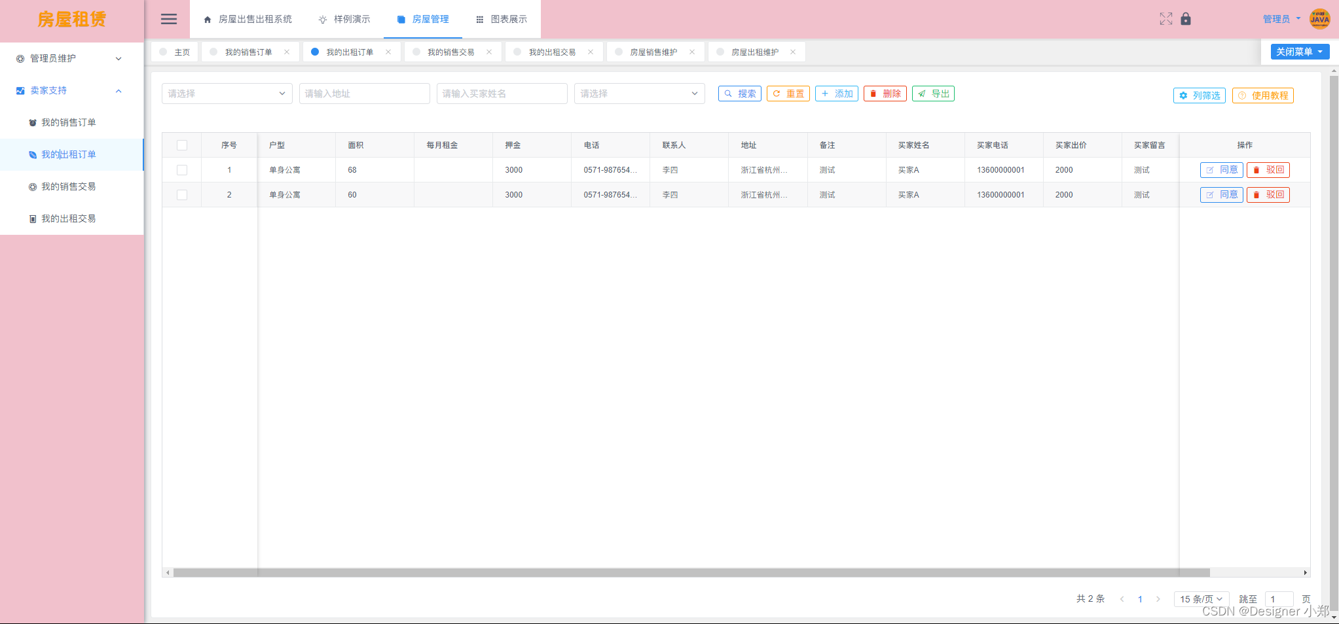Open the 15 条/页 page size dropdown
Viewport: 1339px width, 624px height.
coord(1201,599)
